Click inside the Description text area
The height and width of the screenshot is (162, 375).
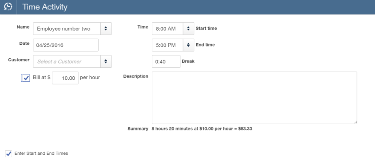(x=255, y=98)
